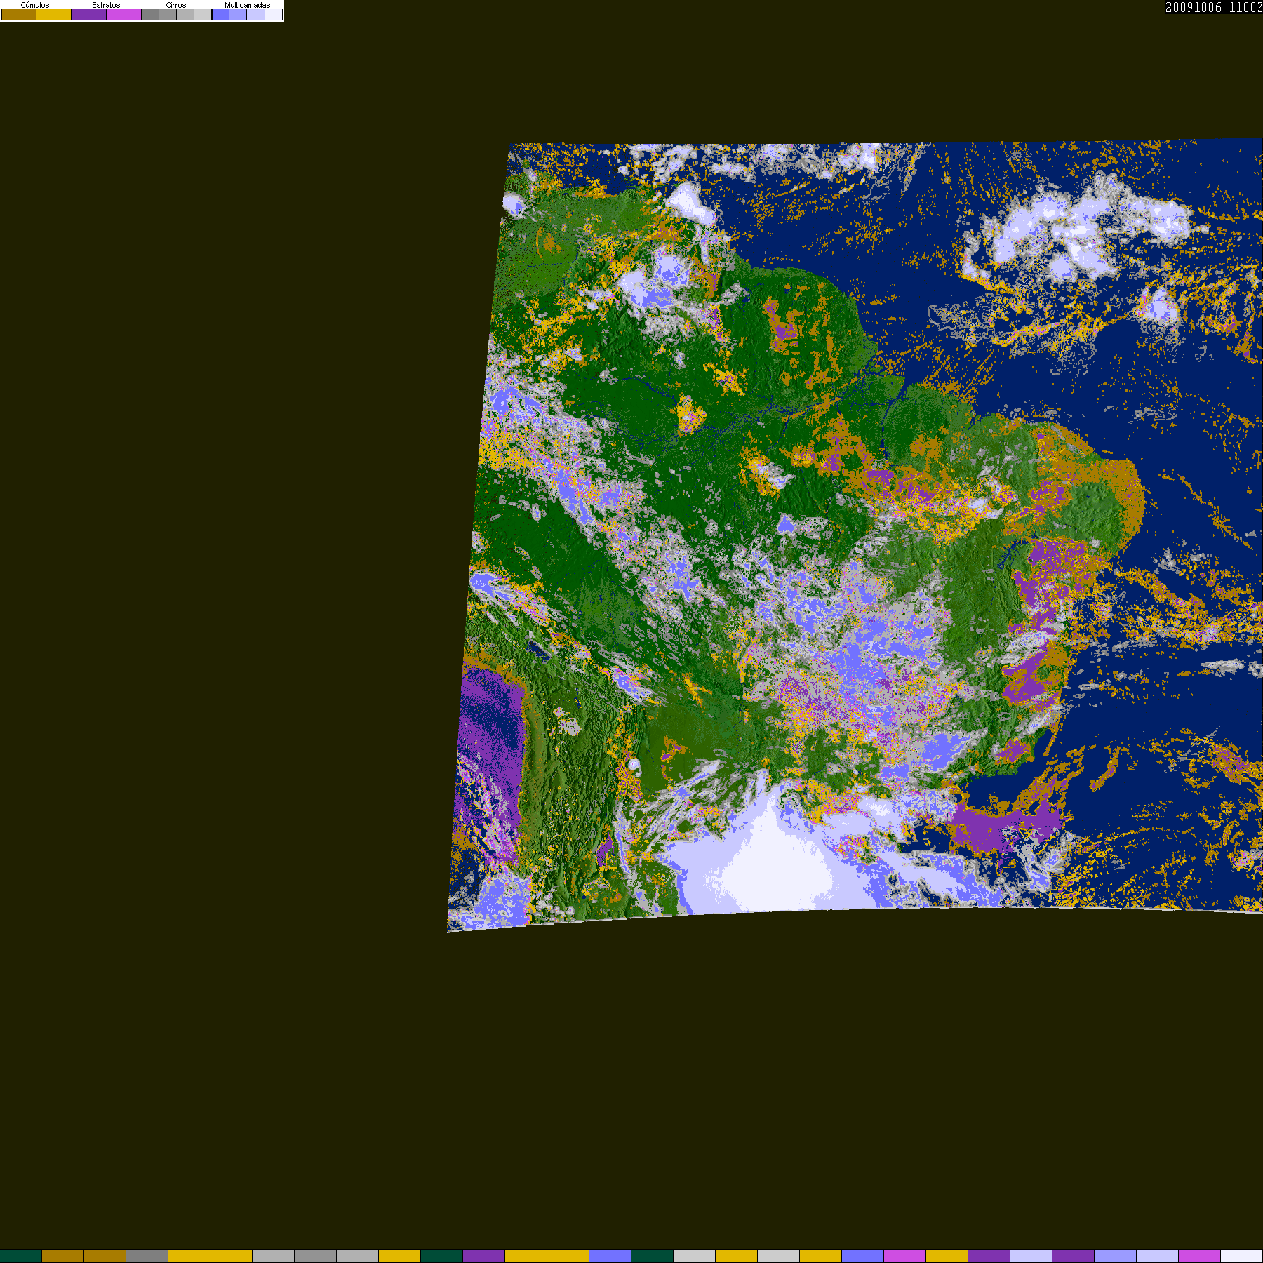Viewport: 1263px width, 1263px height.
Task: Pick the darkest blue Multicamadas swatch
Action: [x=220, y=15]
